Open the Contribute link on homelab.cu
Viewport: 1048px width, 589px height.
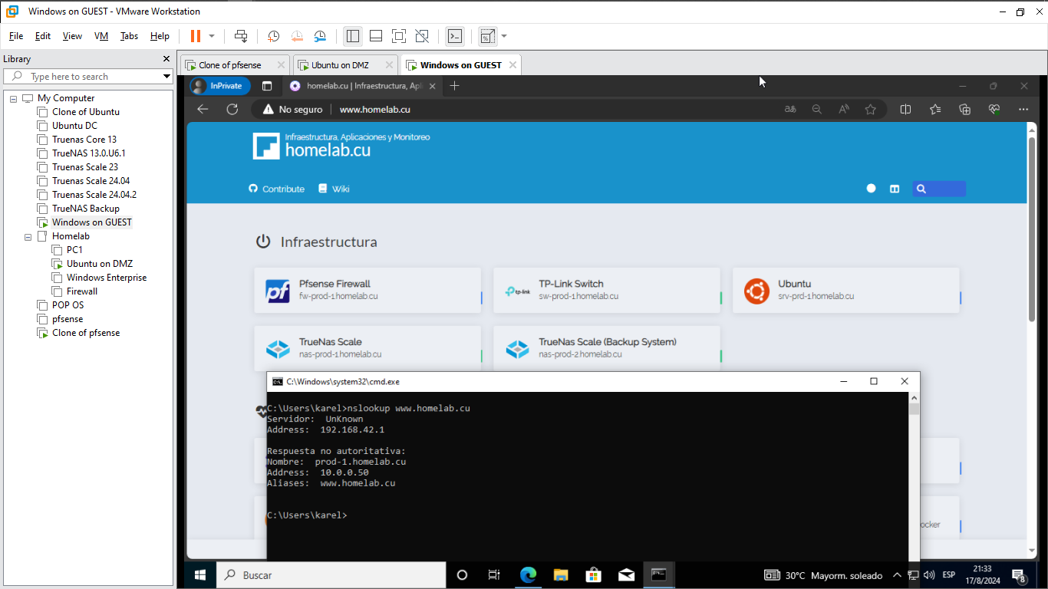pos(277,189)
